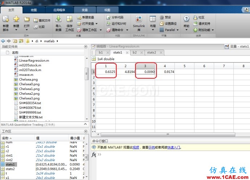Expand the Layout (布局) dropdown arrow
This screenshot has width=250, height=180.
153,30
